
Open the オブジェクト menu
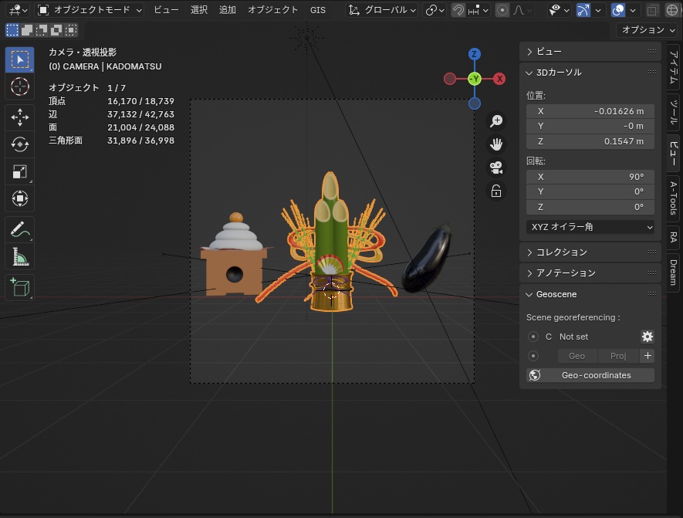point(272,10)
